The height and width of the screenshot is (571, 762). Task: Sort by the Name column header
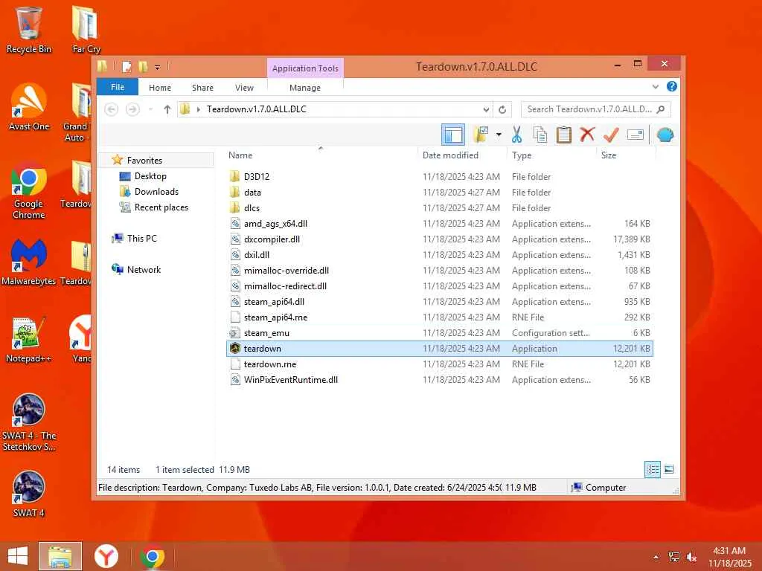(240, 155)
